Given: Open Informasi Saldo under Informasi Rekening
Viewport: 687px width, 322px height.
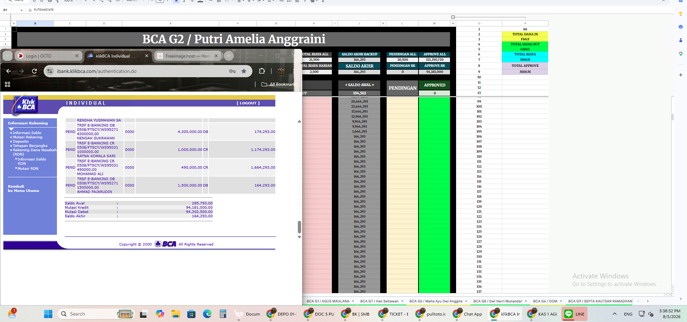Looking at the screenshot, I should tap(27, 133).
